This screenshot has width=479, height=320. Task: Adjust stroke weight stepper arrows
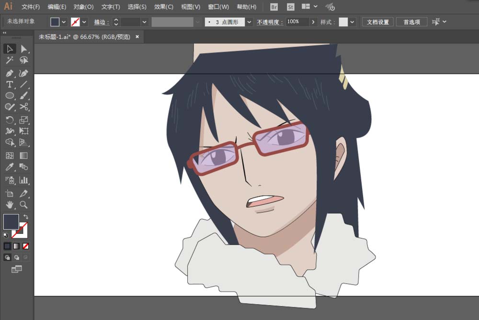[x=116, y=22]
